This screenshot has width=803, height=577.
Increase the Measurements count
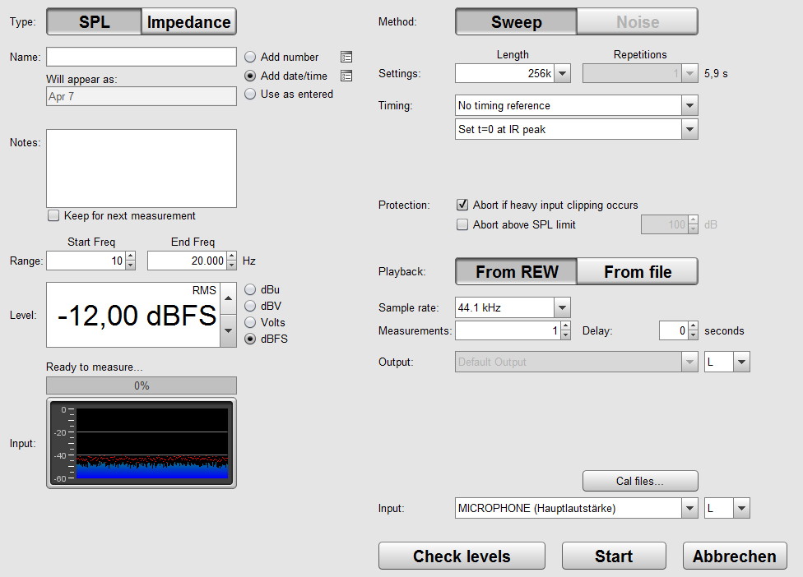pyautogui.click(x=564, y=327)
